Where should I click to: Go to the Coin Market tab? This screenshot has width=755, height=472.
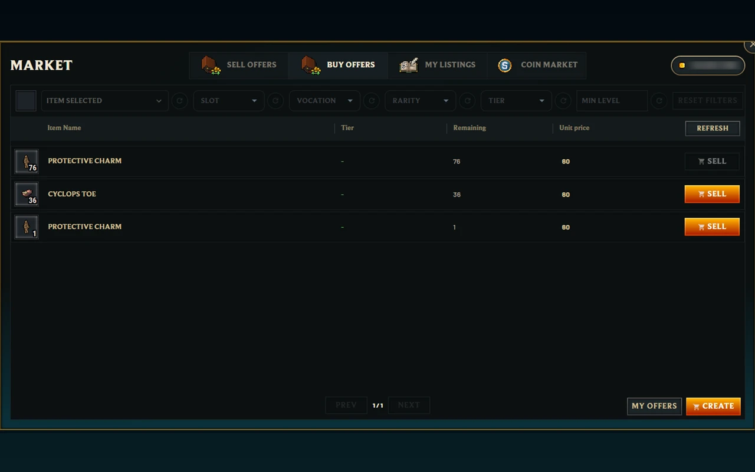click(x=537, y=65)
